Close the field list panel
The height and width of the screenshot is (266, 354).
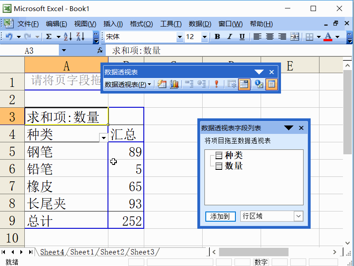pyautogui.click(x=301, y=128)
